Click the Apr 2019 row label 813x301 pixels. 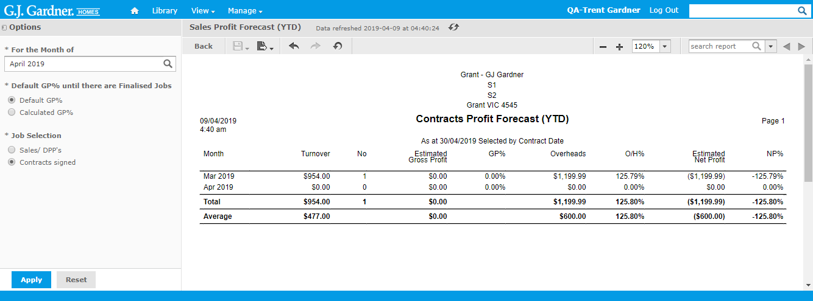click(x=218, y=187)
